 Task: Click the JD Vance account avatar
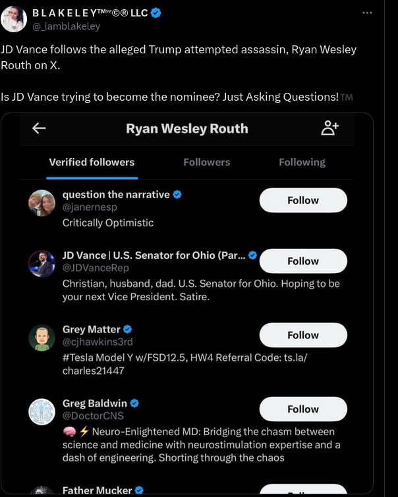point(42,263)
